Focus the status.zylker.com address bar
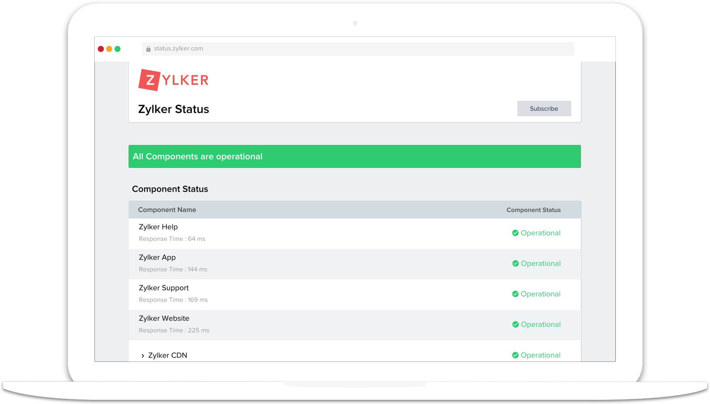 (x=358, y=49)
